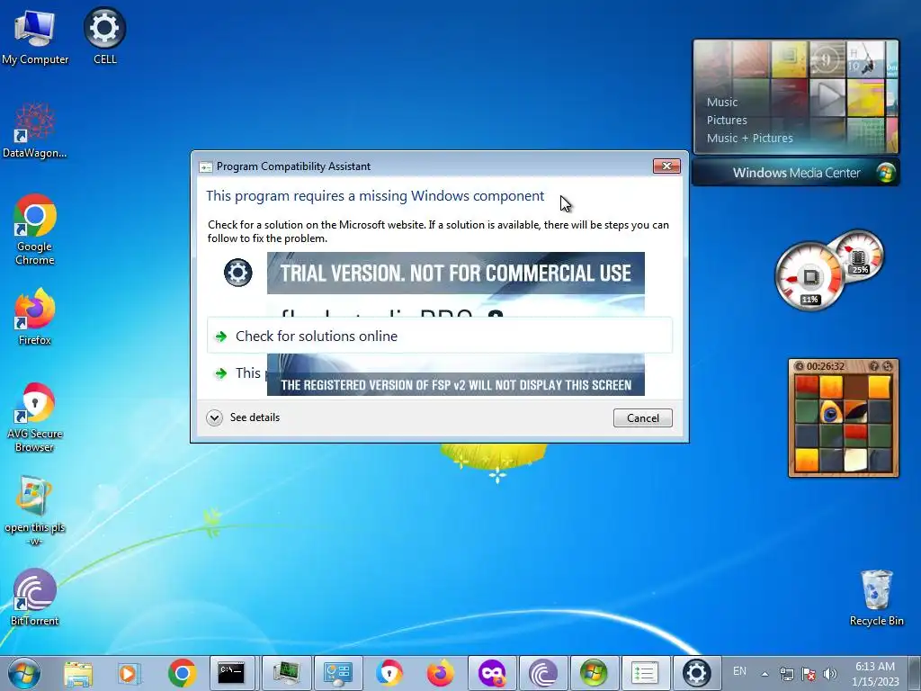Expand See details in the dialog
The image size is (921, 691).
(243, 417)
